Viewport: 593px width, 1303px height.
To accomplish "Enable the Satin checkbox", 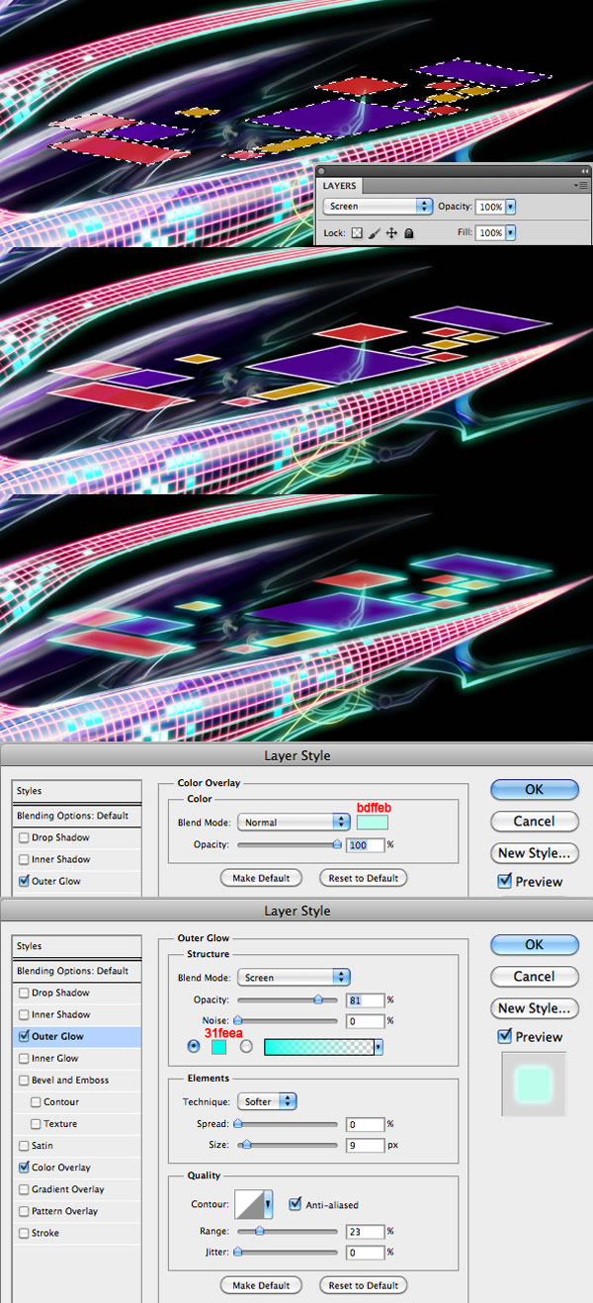I will tap(24, 1145).
